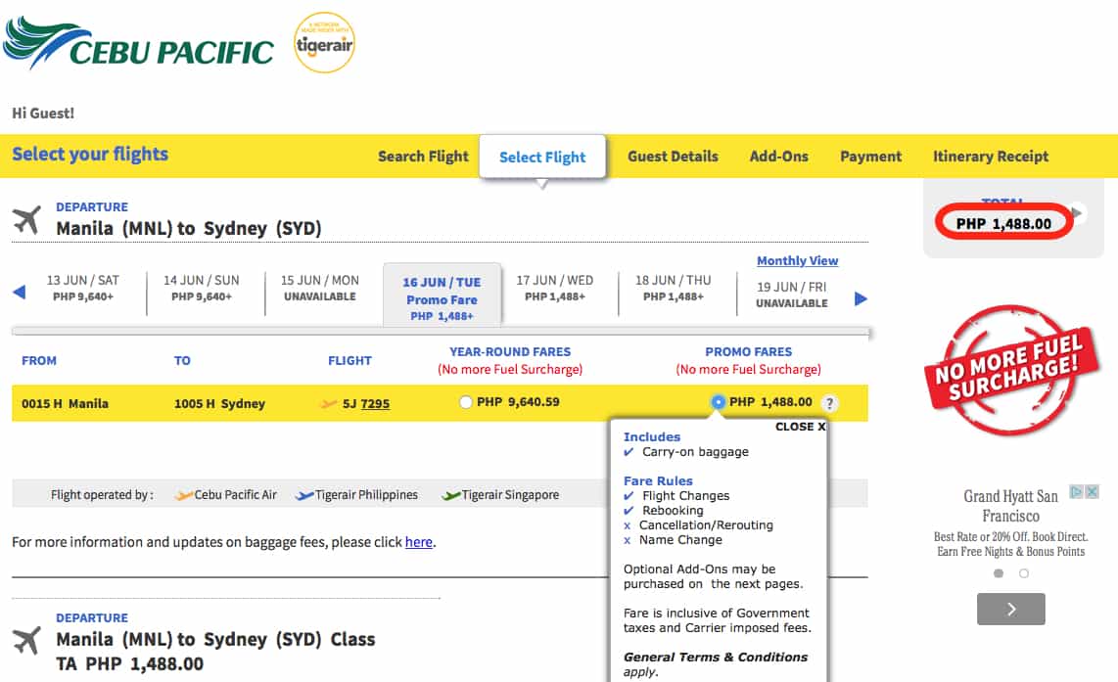Click the 'Name Change' fare rule
The image size is (1118, 682).
coord(680,540)
